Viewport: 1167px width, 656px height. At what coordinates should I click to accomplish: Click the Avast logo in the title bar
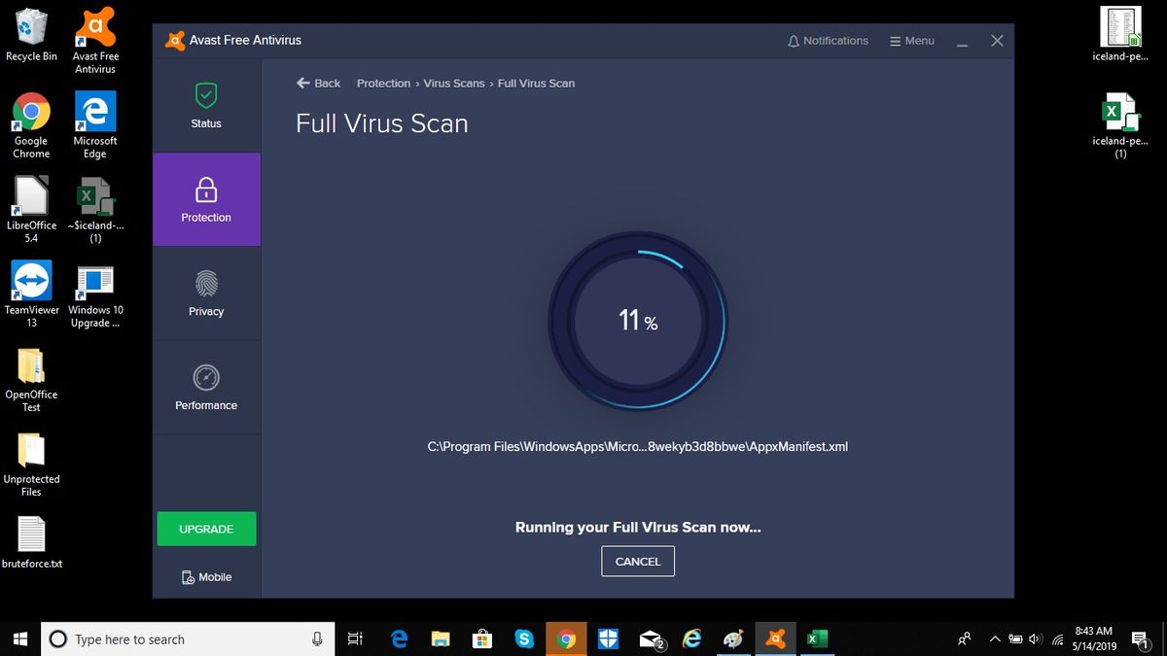(x=174, y=40)
